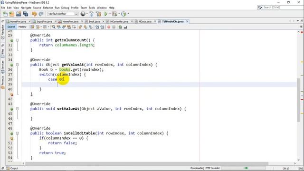Click the green icon beside the macro stop button
Image resolution: width=304 pixels, height=171 pixels.
click(120, 27)
